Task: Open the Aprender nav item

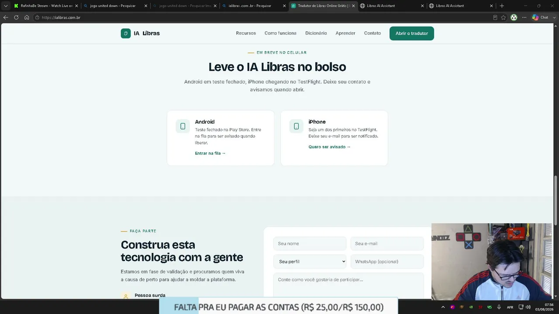Action: tap(345, 33)
